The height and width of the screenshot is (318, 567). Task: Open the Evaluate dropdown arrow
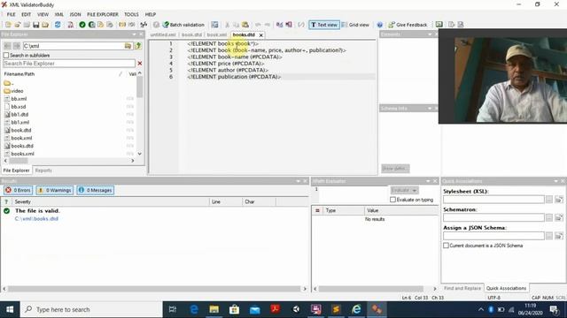tap(415, 190)
